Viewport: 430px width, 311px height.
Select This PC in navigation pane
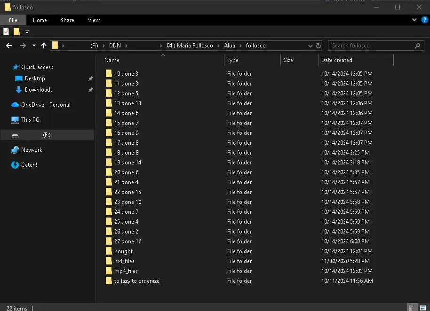pos(30,120)
